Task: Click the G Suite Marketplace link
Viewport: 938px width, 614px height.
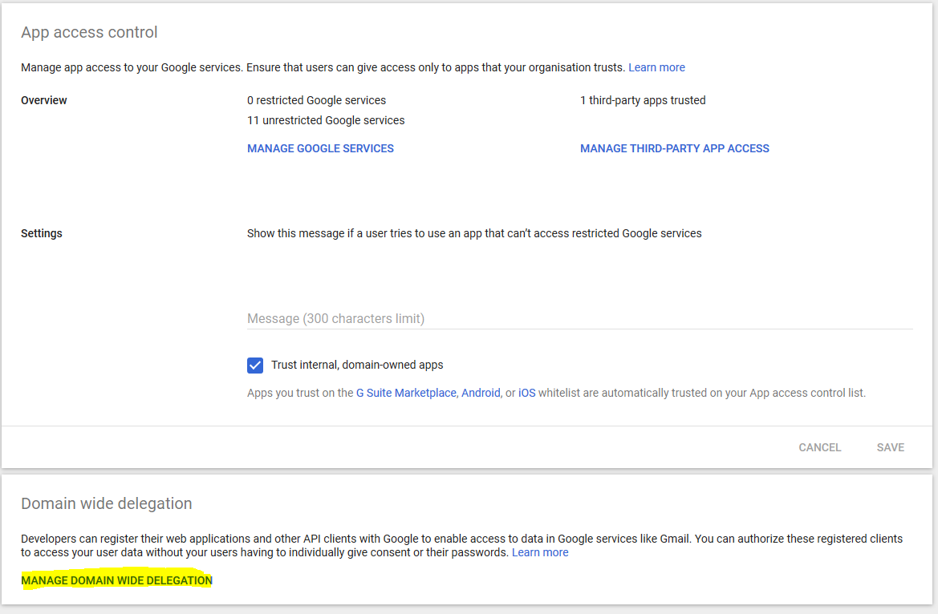Action: [x=404, y=393]
